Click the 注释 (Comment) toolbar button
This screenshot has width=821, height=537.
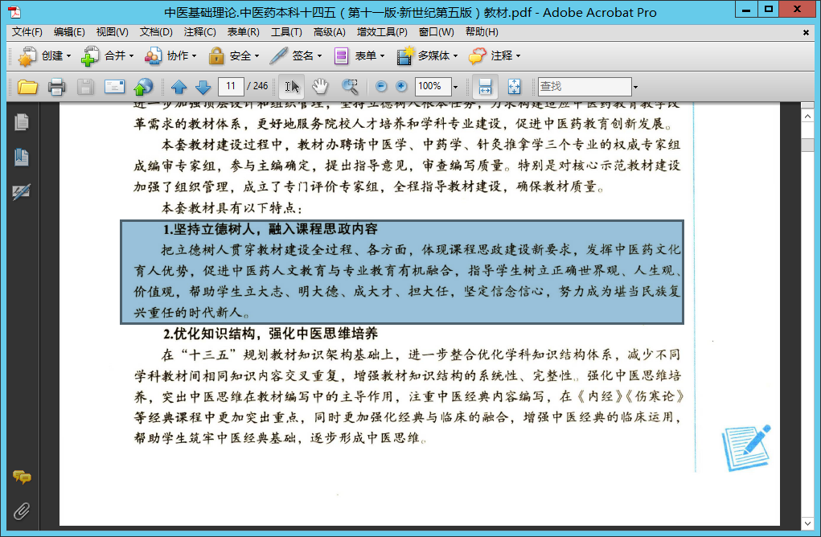[494, 56]
